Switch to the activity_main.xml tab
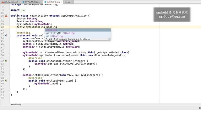The image size is (201, 113). click(11, 2)
